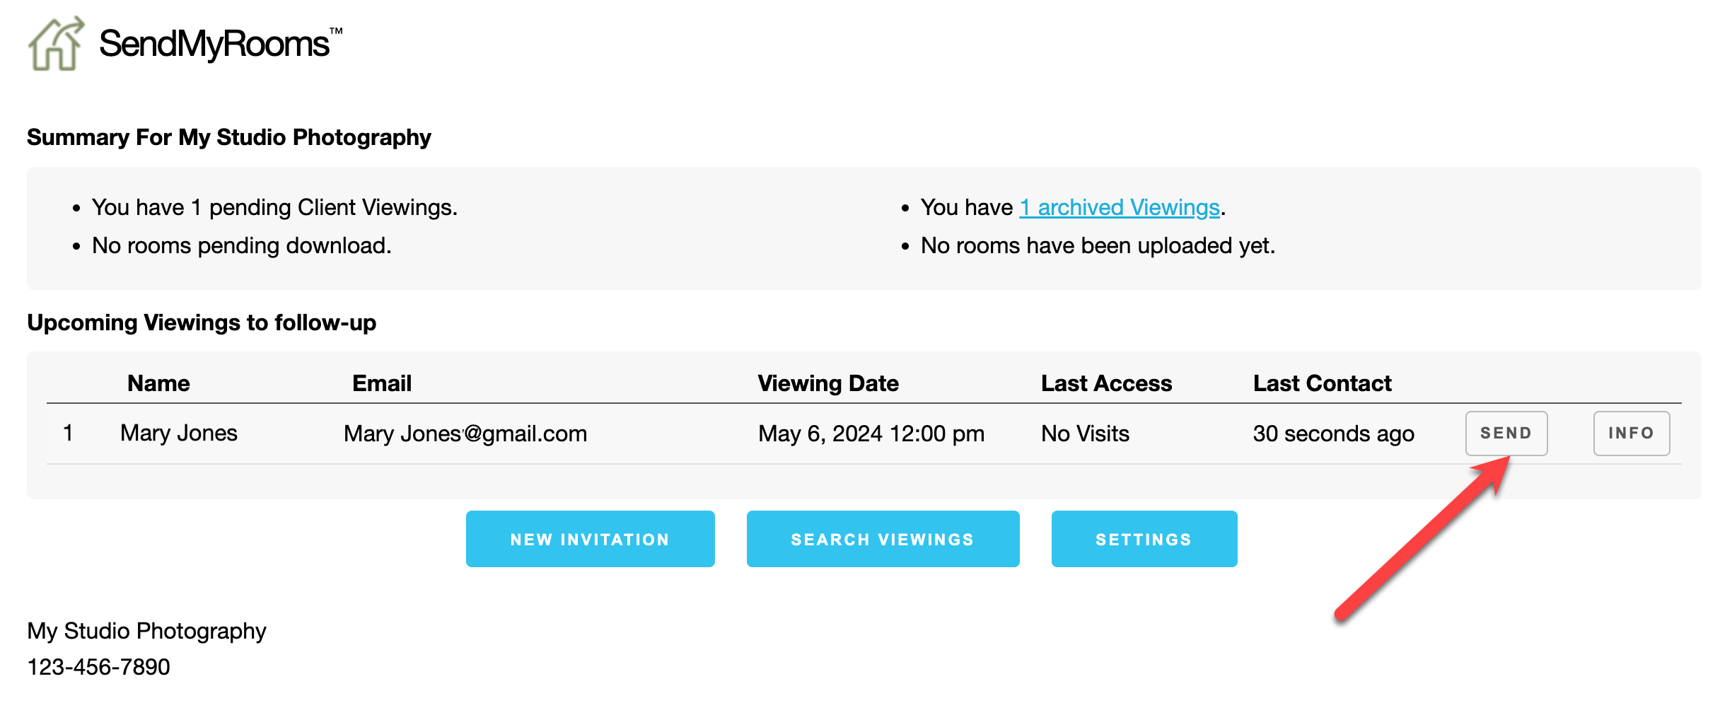Click the studio phone number 123-456-7890
This screenshot has width=1720, height=703.
(x=98, y=666)
